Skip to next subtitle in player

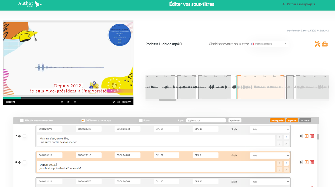(75, 102)
